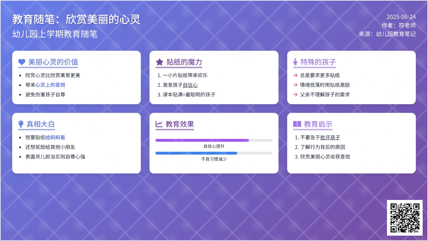Click the arrow icon before 父亲不理解孩子的需求
The height and width of the screenshot is (241, 428).
click(x=295, y=95)
